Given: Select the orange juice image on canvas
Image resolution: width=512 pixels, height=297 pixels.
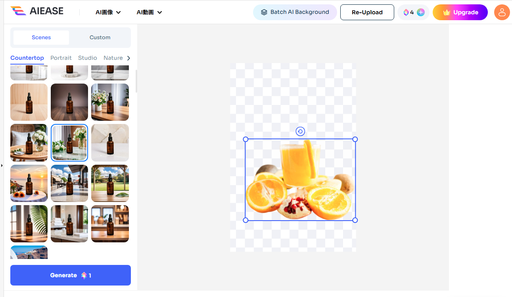Looking at the screenshot, I should [x=300, y=180].
